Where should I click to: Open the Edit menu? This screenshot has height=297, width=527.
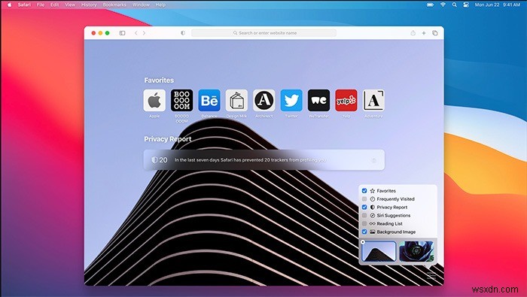[54, 5]
